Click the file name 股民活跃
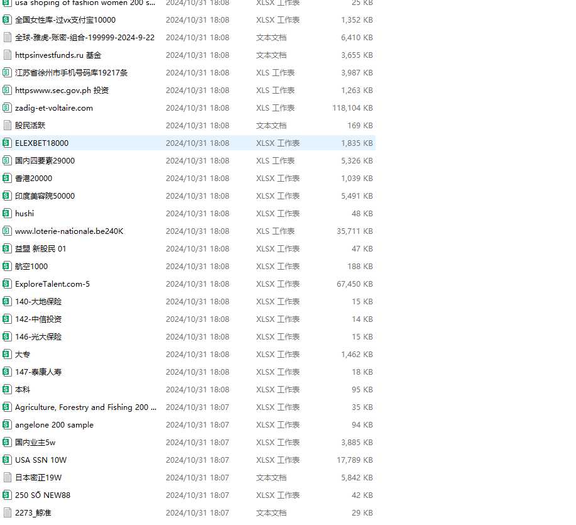The image size is (576, 525). (x=30, y=126)
